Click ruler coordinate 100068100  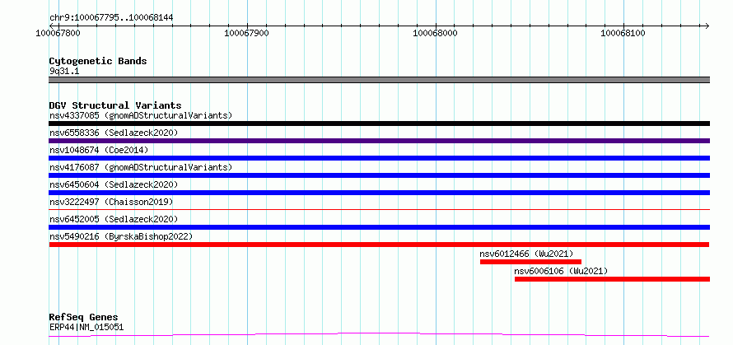point(623,33)
